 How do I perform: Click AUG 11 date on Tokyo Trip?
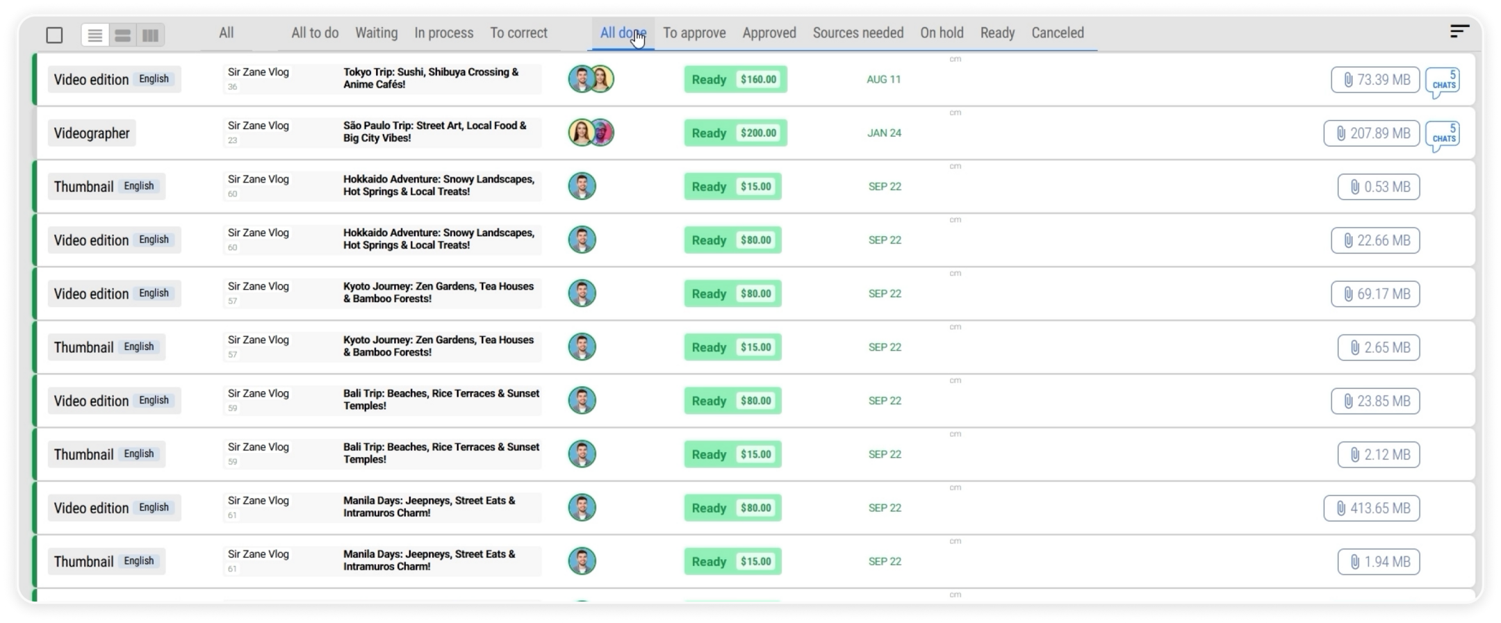point(883,79)
